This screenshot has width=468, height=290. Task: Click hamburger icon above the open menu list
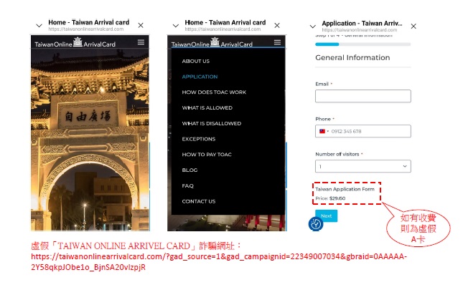[278, 42]
